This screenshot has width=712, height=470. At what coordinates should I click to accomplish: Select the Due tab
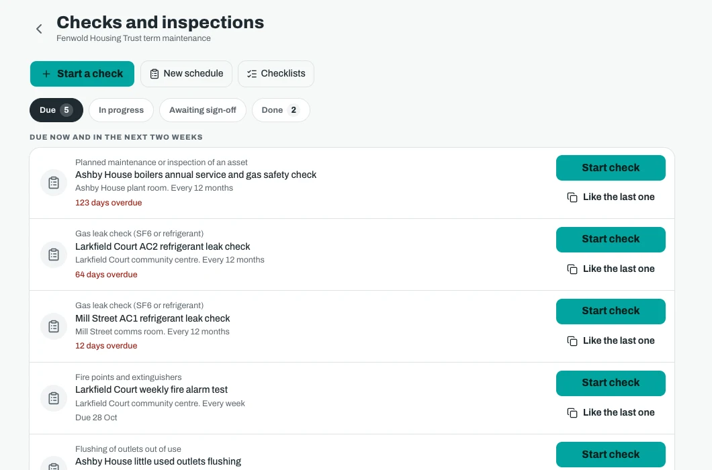pyautogui.click(x=56, y=110)
